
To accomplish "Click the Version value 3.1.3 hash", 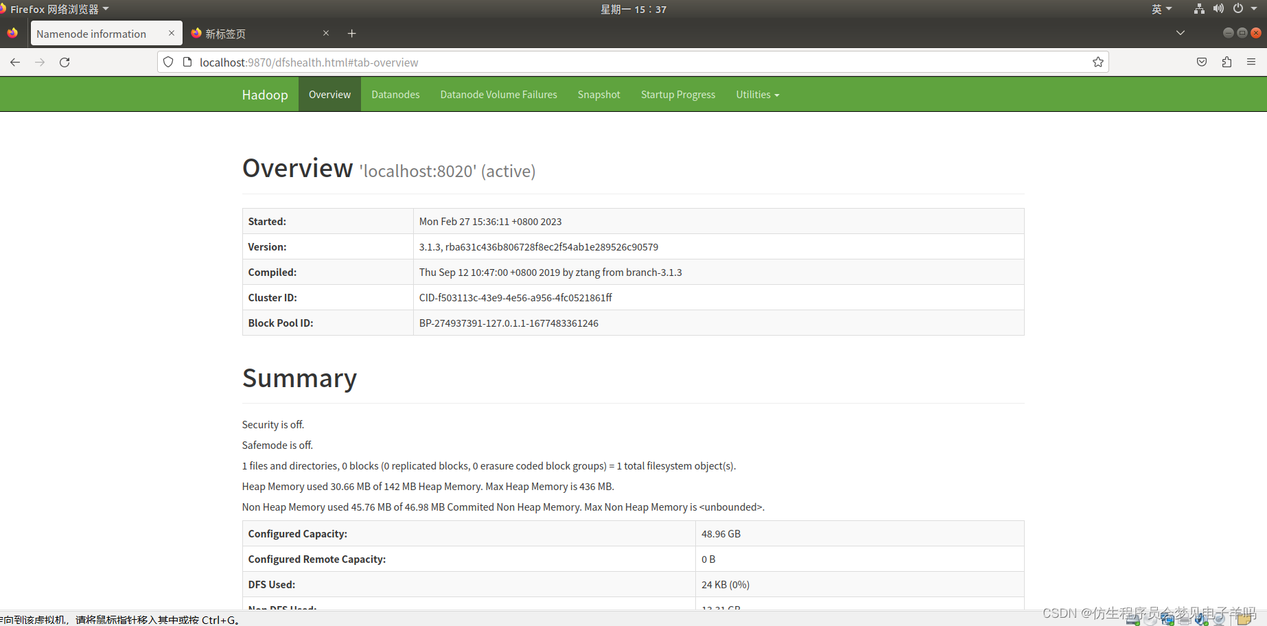I will point(539,247).
